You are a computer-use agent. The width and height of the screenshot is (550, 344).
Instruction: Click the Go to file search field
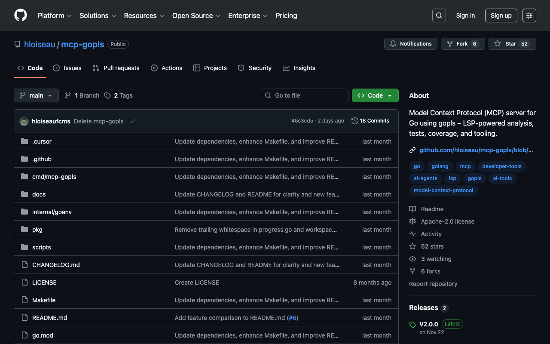coord(304,95)
